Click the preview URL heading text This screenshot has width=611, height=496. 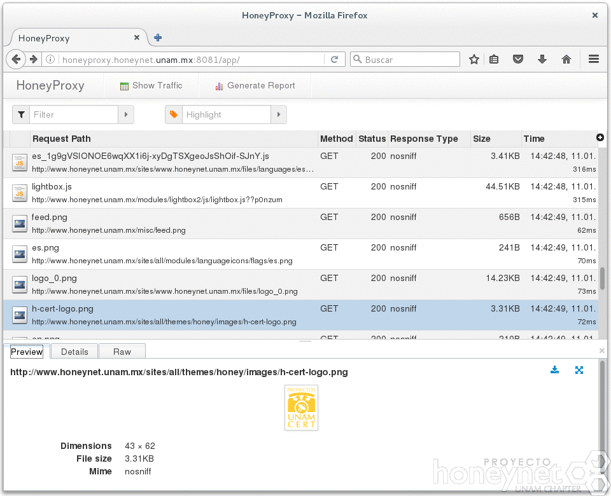pos(179,372)
